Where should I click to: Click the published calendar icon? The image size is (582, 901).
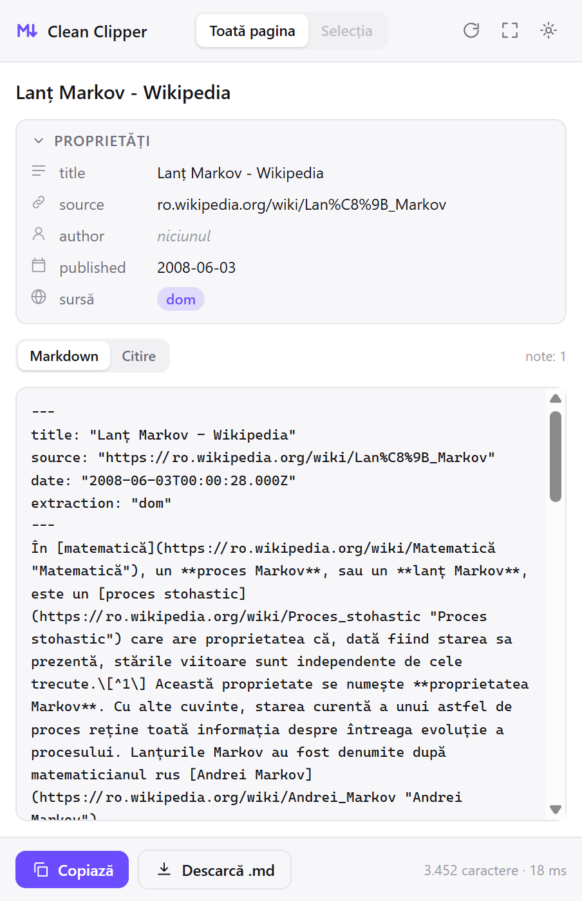coord(39,266)
